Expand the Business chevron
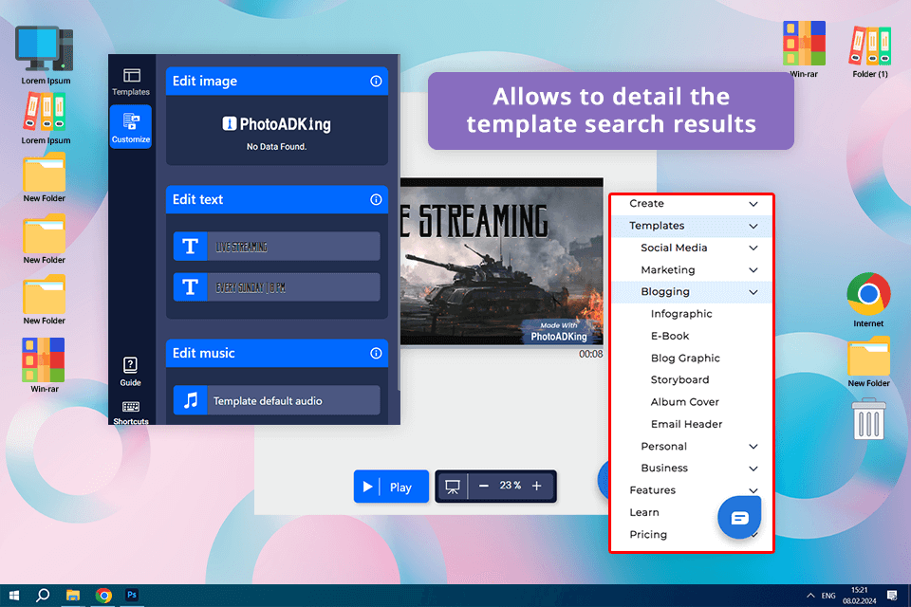The image size is (911, 607). 753,469
